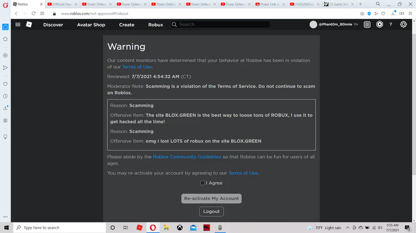Open Task View on the taskbar
Screen dimensions: 416x233
coord(126,227)
